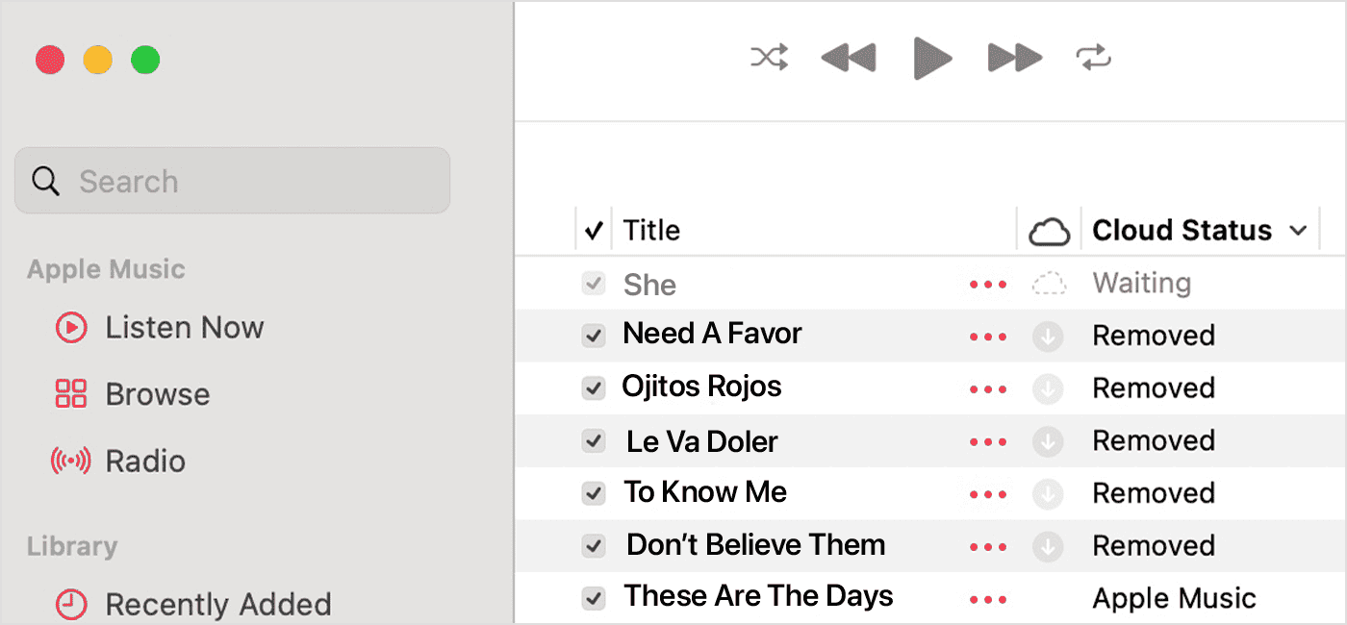Open the Radio section

pos(144,461)
